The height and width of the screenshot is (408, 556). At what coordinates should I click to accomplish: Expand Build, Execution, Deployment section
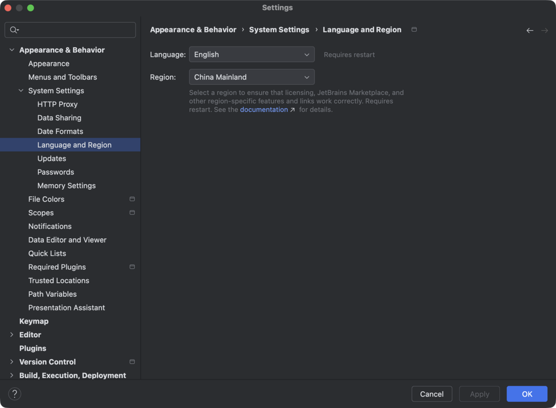pos(12,376)
